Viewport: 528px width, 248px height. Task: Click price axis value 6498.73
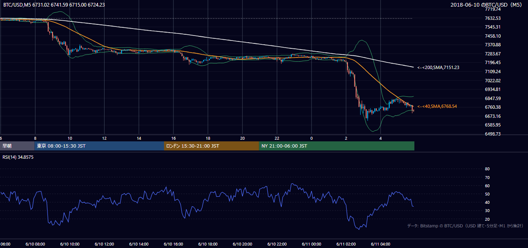click(x=493, y=134)
